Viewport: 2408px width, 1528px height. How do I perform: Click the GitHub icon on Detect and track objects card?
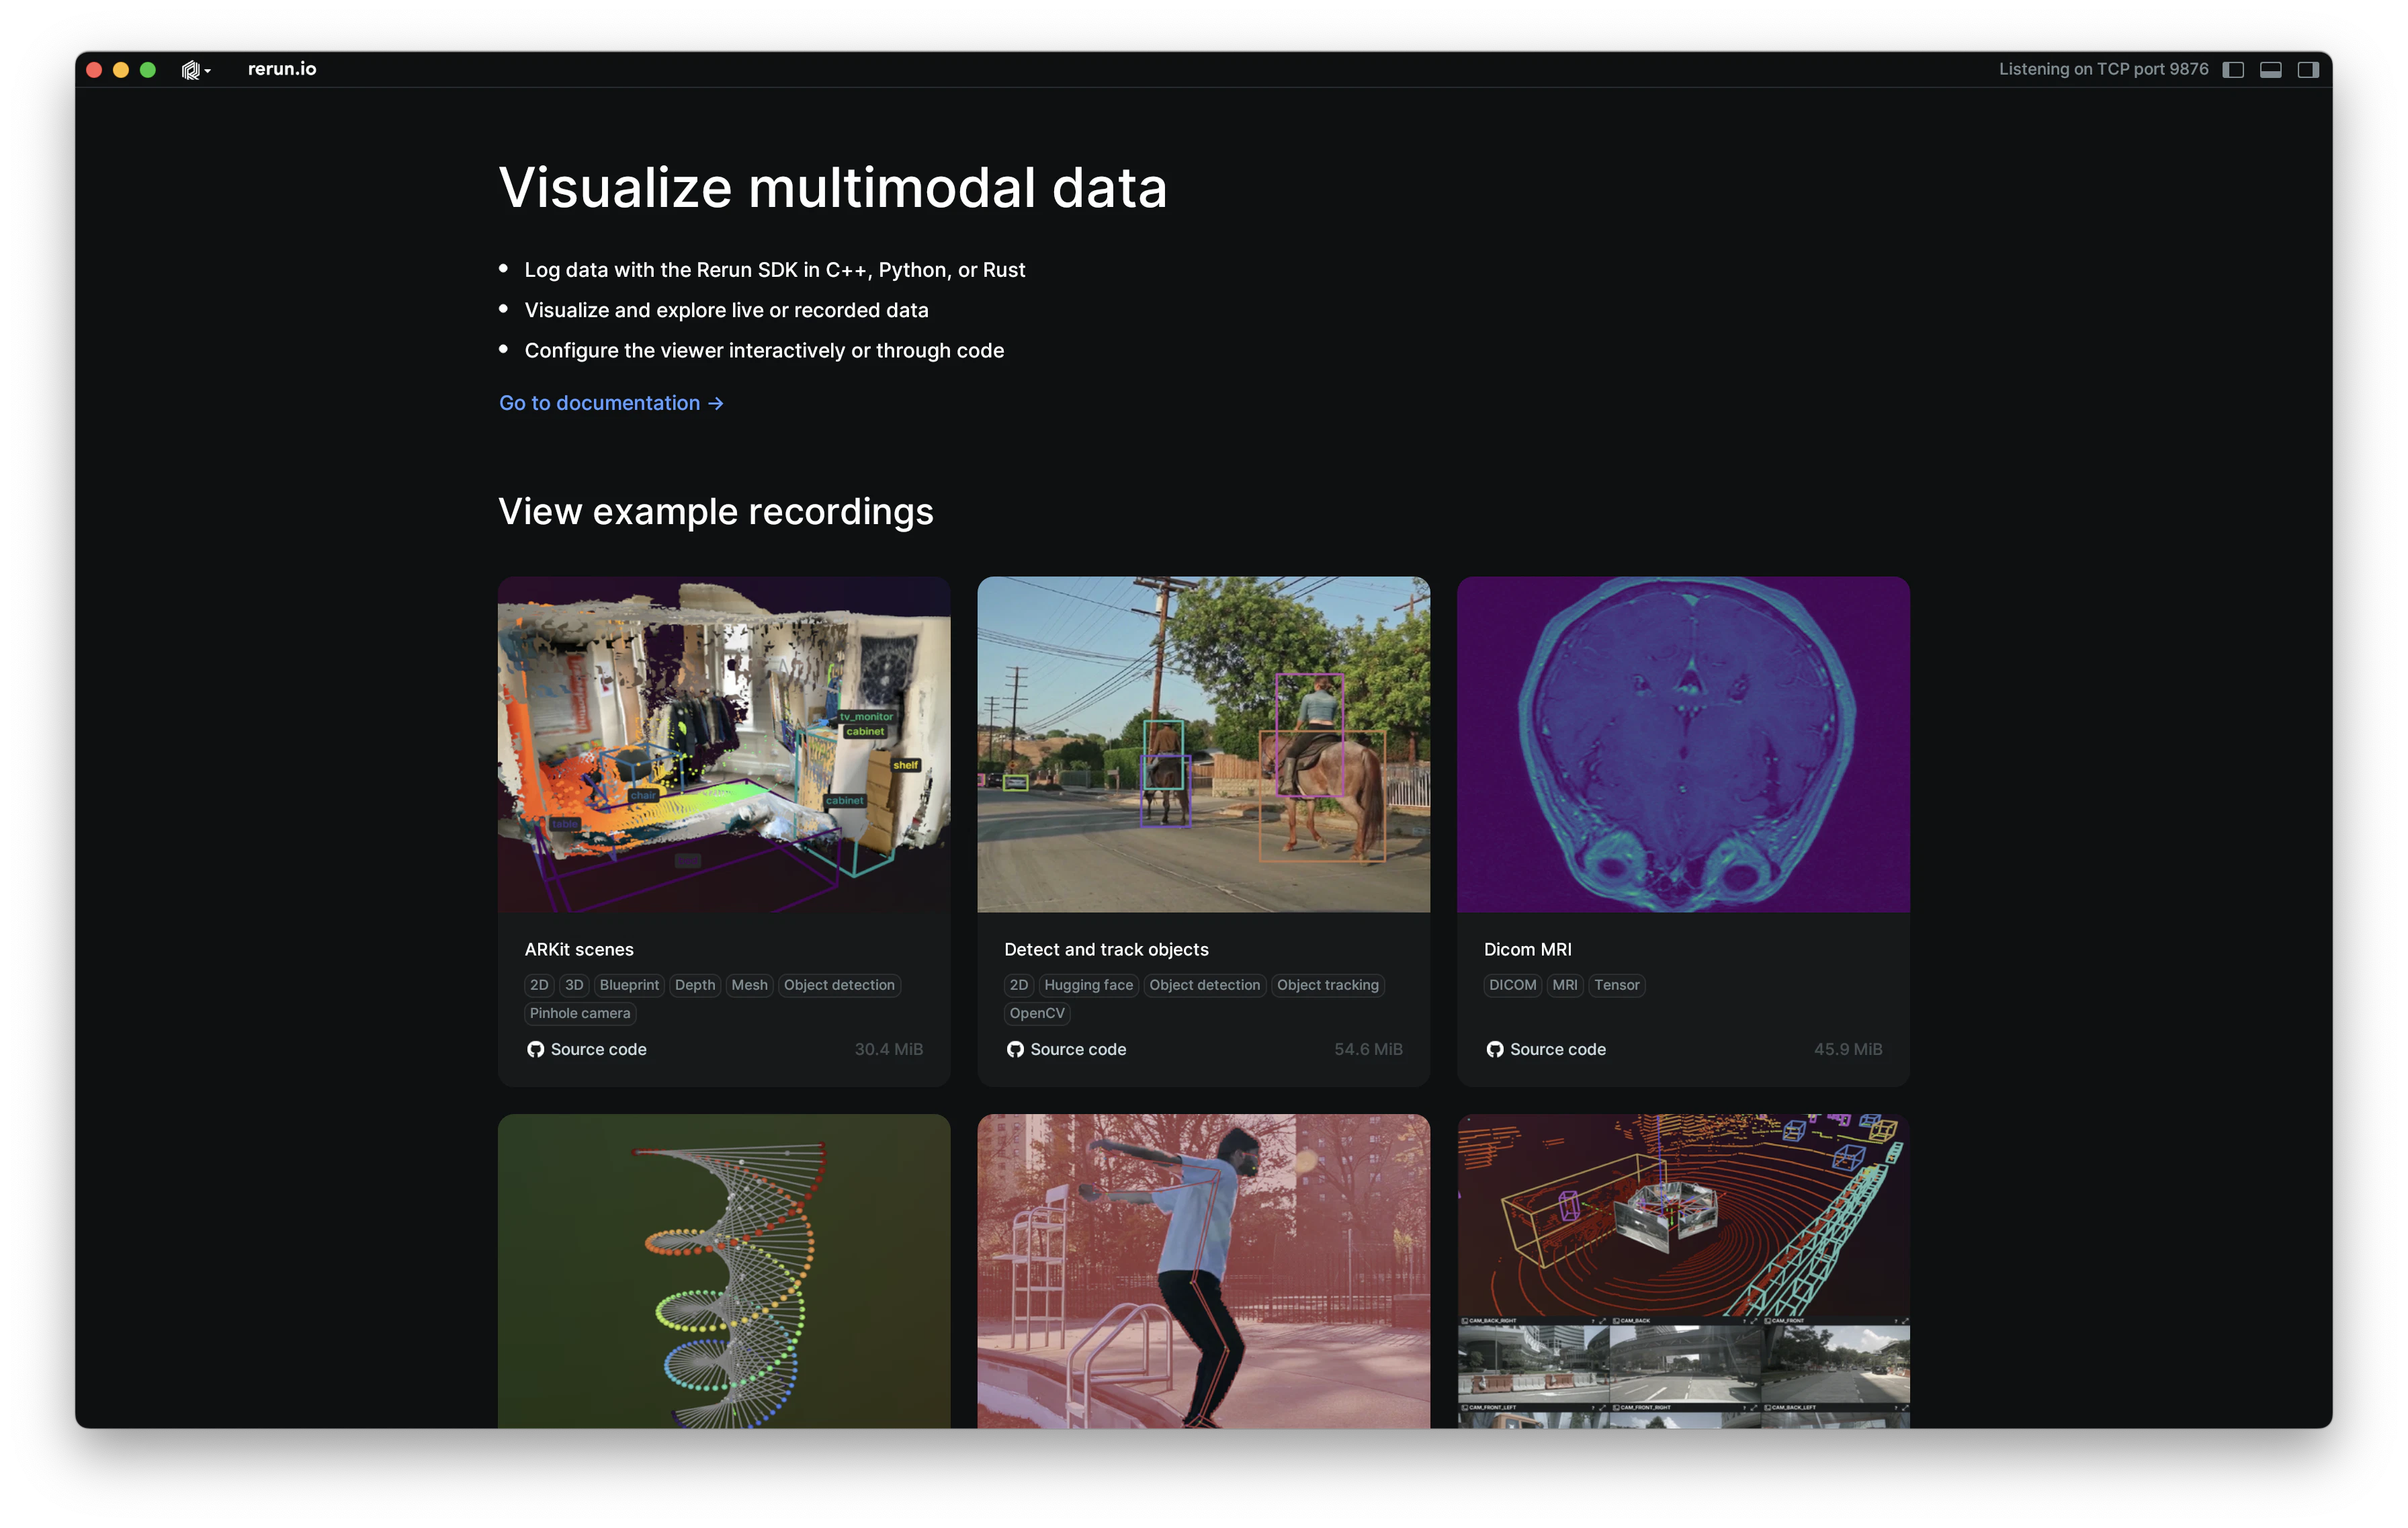[1015, 1049]
